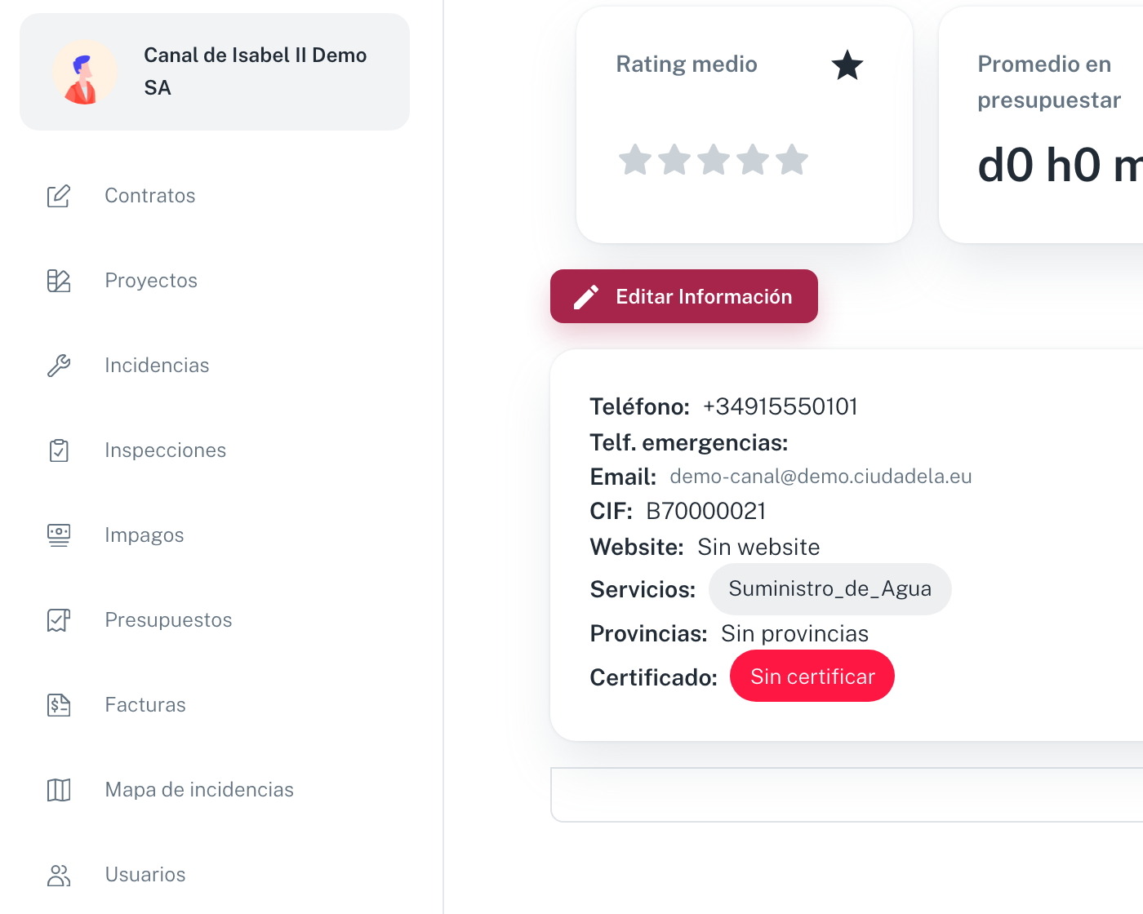
Task: Navigate to the Impagos page
Action: 145,535
